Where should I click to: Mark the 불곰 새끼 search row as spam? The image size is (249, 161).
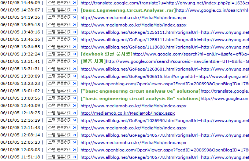click(62, 61)
